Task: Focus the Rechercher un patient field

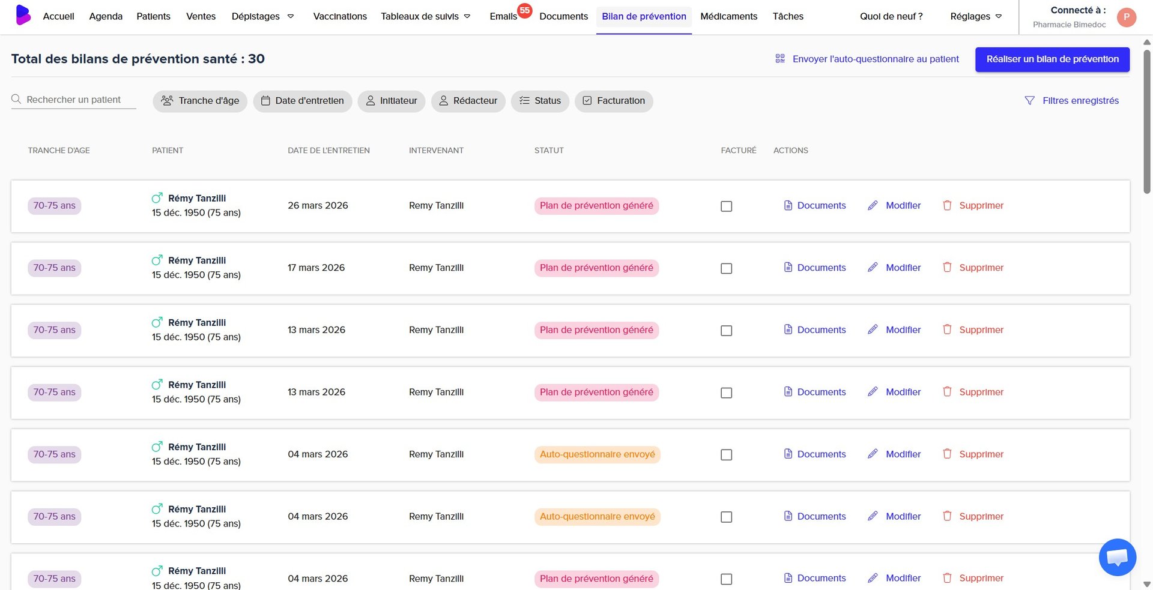Action: click(79, 100)
